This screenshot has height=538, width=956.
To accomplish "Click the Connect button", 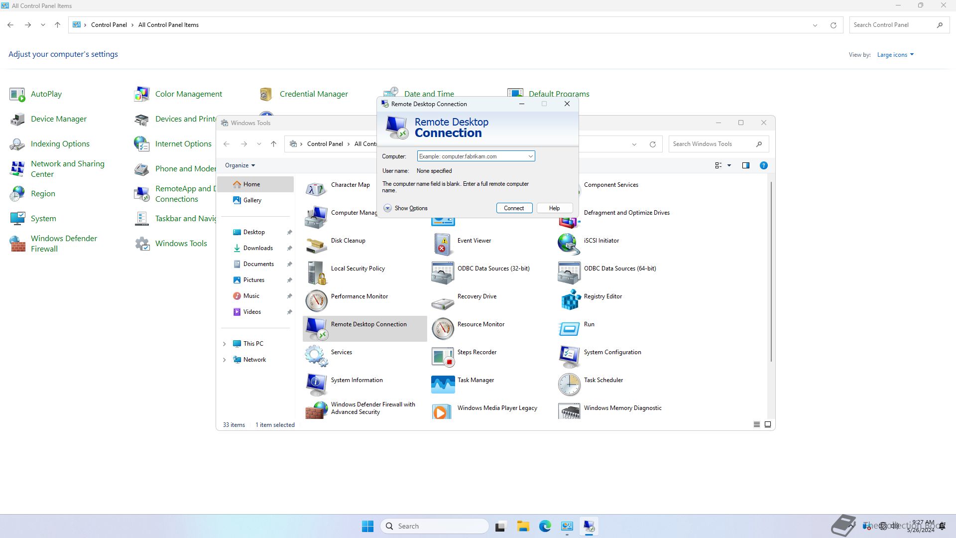I will coord(514,208).
